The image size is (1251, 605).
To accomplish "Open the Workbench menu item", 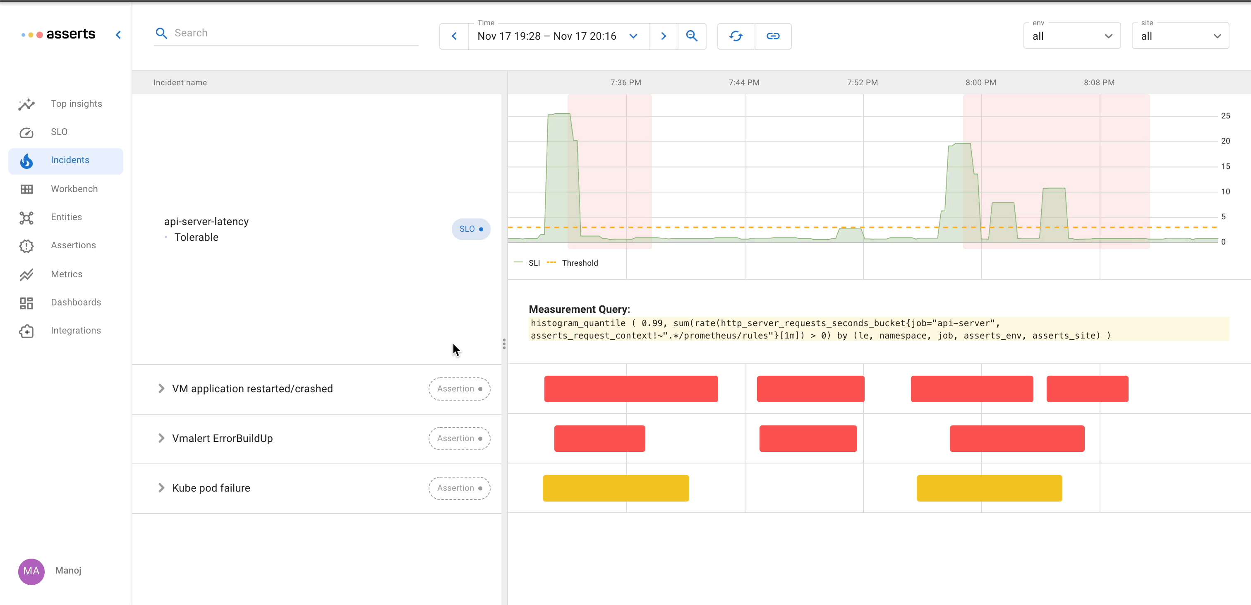I will coord(74,189).
